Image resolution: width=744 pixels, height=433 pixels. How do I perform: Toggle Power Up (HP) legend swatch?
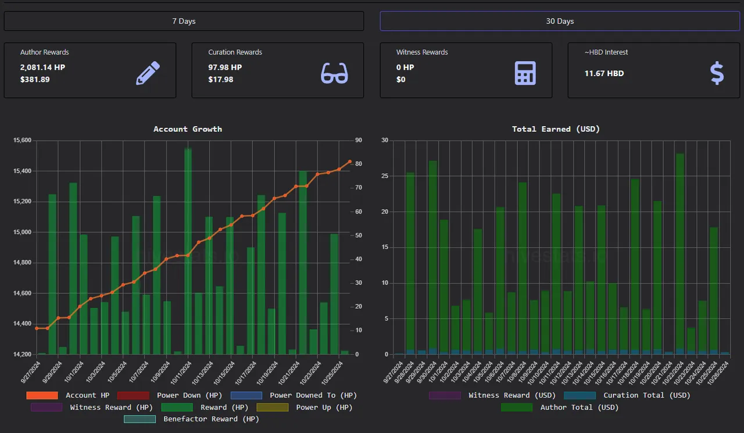273,407
